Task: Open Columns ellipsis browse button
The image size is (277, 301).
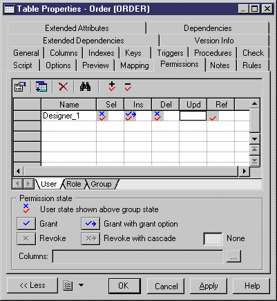Action: [233, 256]
